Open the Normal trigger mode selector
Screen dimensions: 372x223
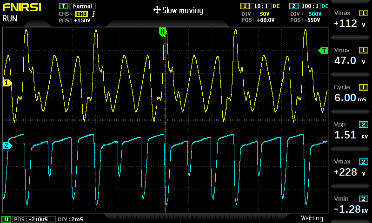click(x=82, y=6)
